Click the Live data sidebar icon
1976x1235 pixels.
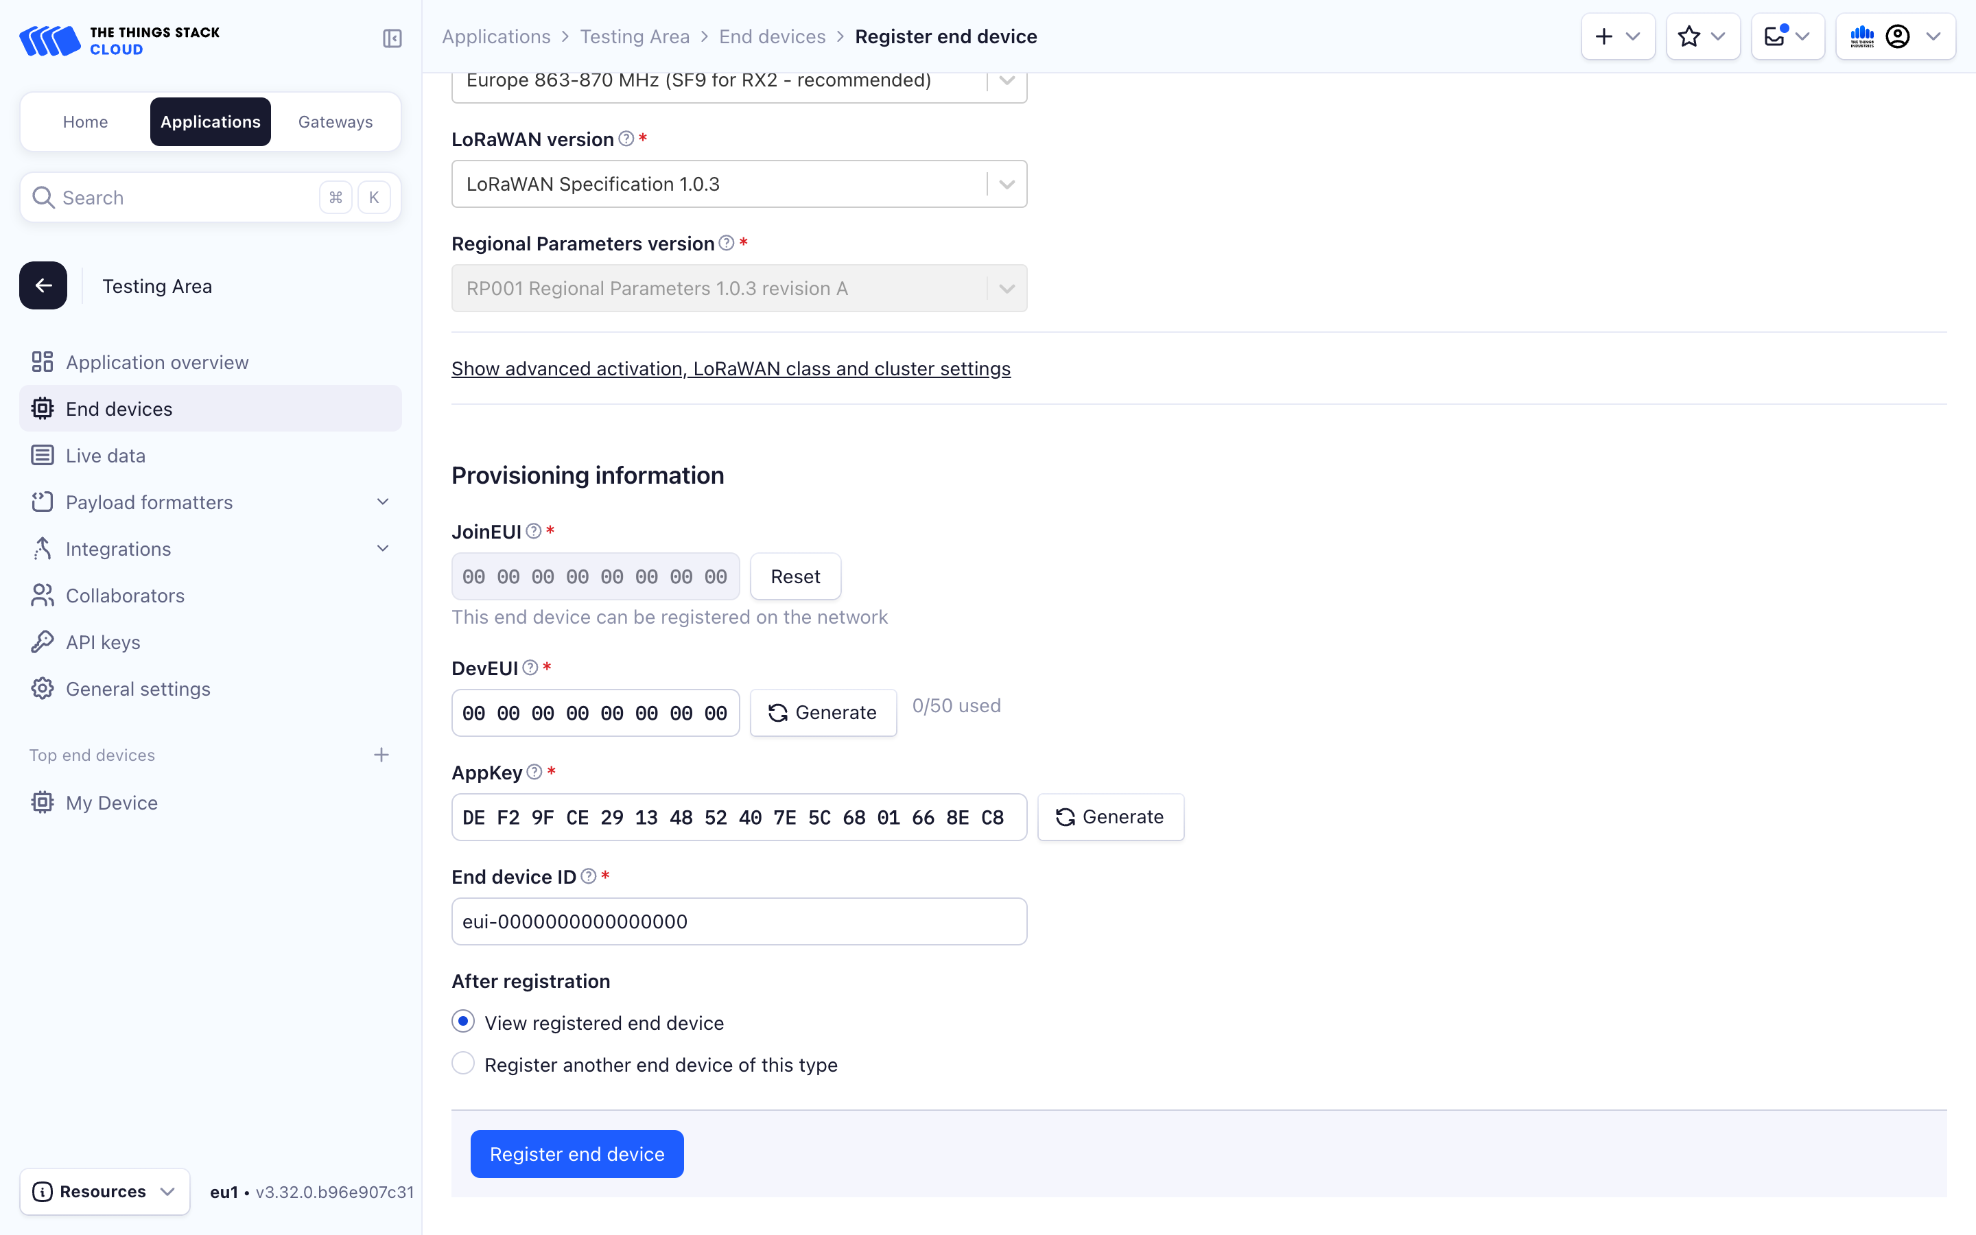click(43, 456)
